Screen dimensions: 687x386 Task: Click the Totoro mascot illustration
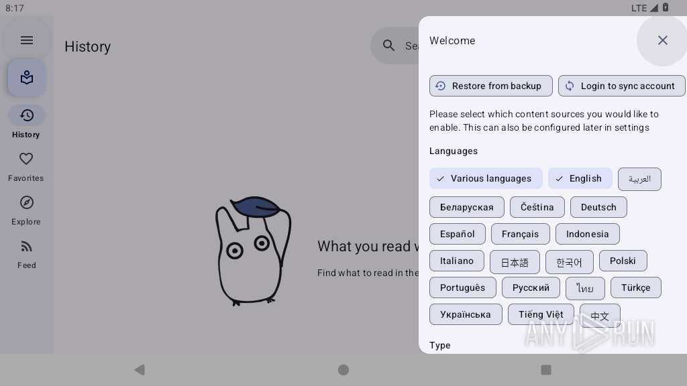(253, 251)
